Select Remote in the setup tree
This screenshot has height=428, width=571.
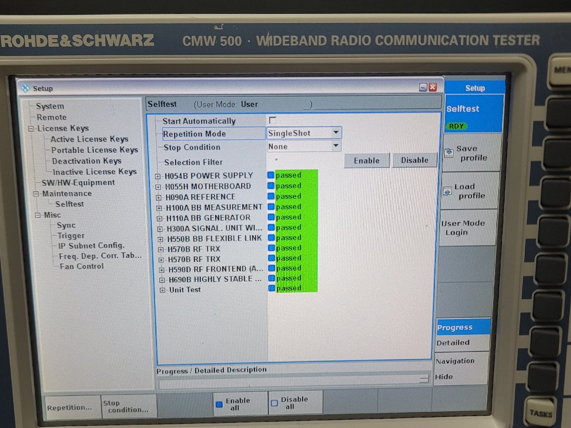coord(52,117)
